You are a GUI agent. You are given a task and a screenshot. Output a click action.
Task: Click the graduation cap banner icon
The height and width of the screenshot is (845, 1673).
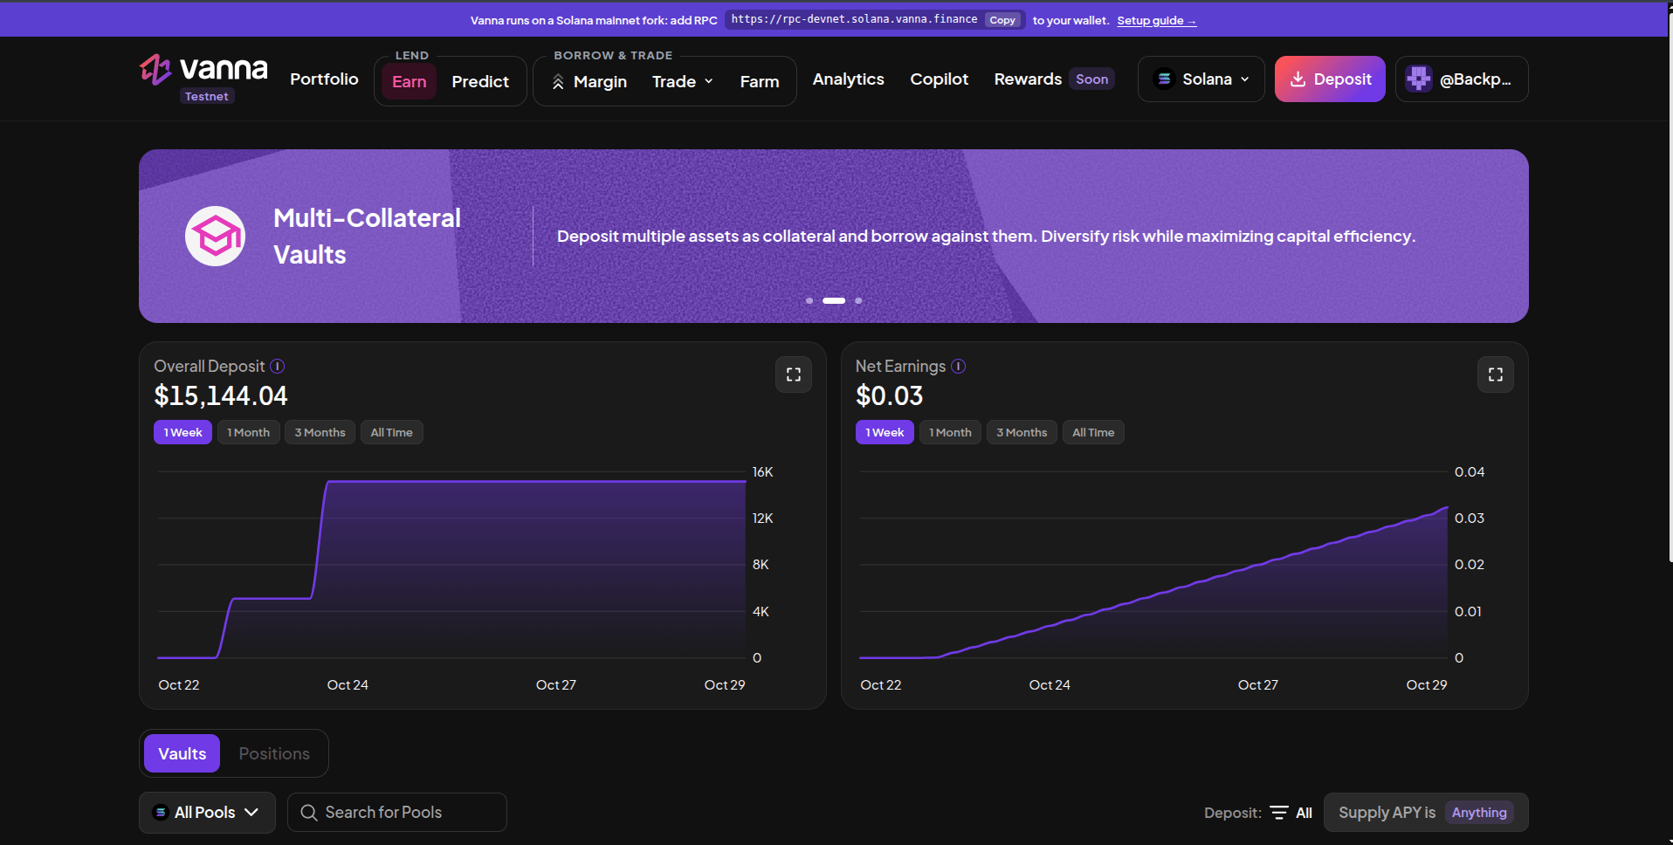pos(215,236)
